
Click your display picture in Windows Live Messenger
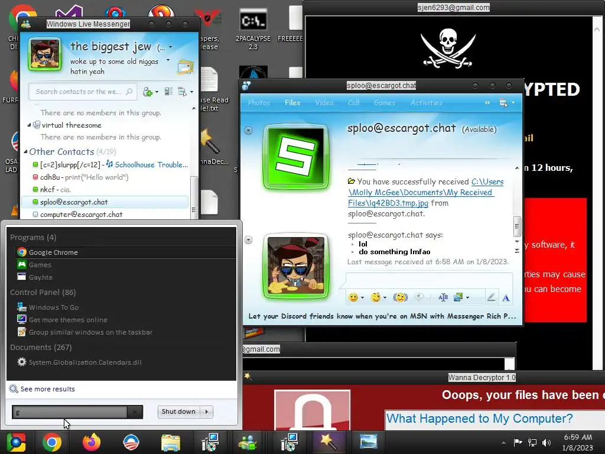click(x=44, y=54)
